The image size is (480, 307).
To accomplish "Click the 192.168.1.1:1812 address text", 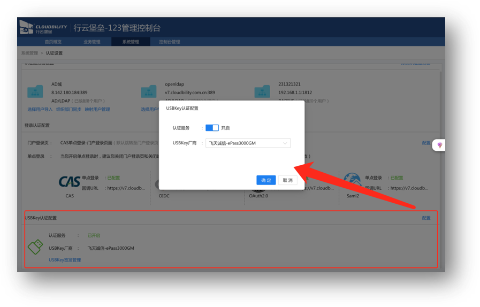I will coord(295,93).
